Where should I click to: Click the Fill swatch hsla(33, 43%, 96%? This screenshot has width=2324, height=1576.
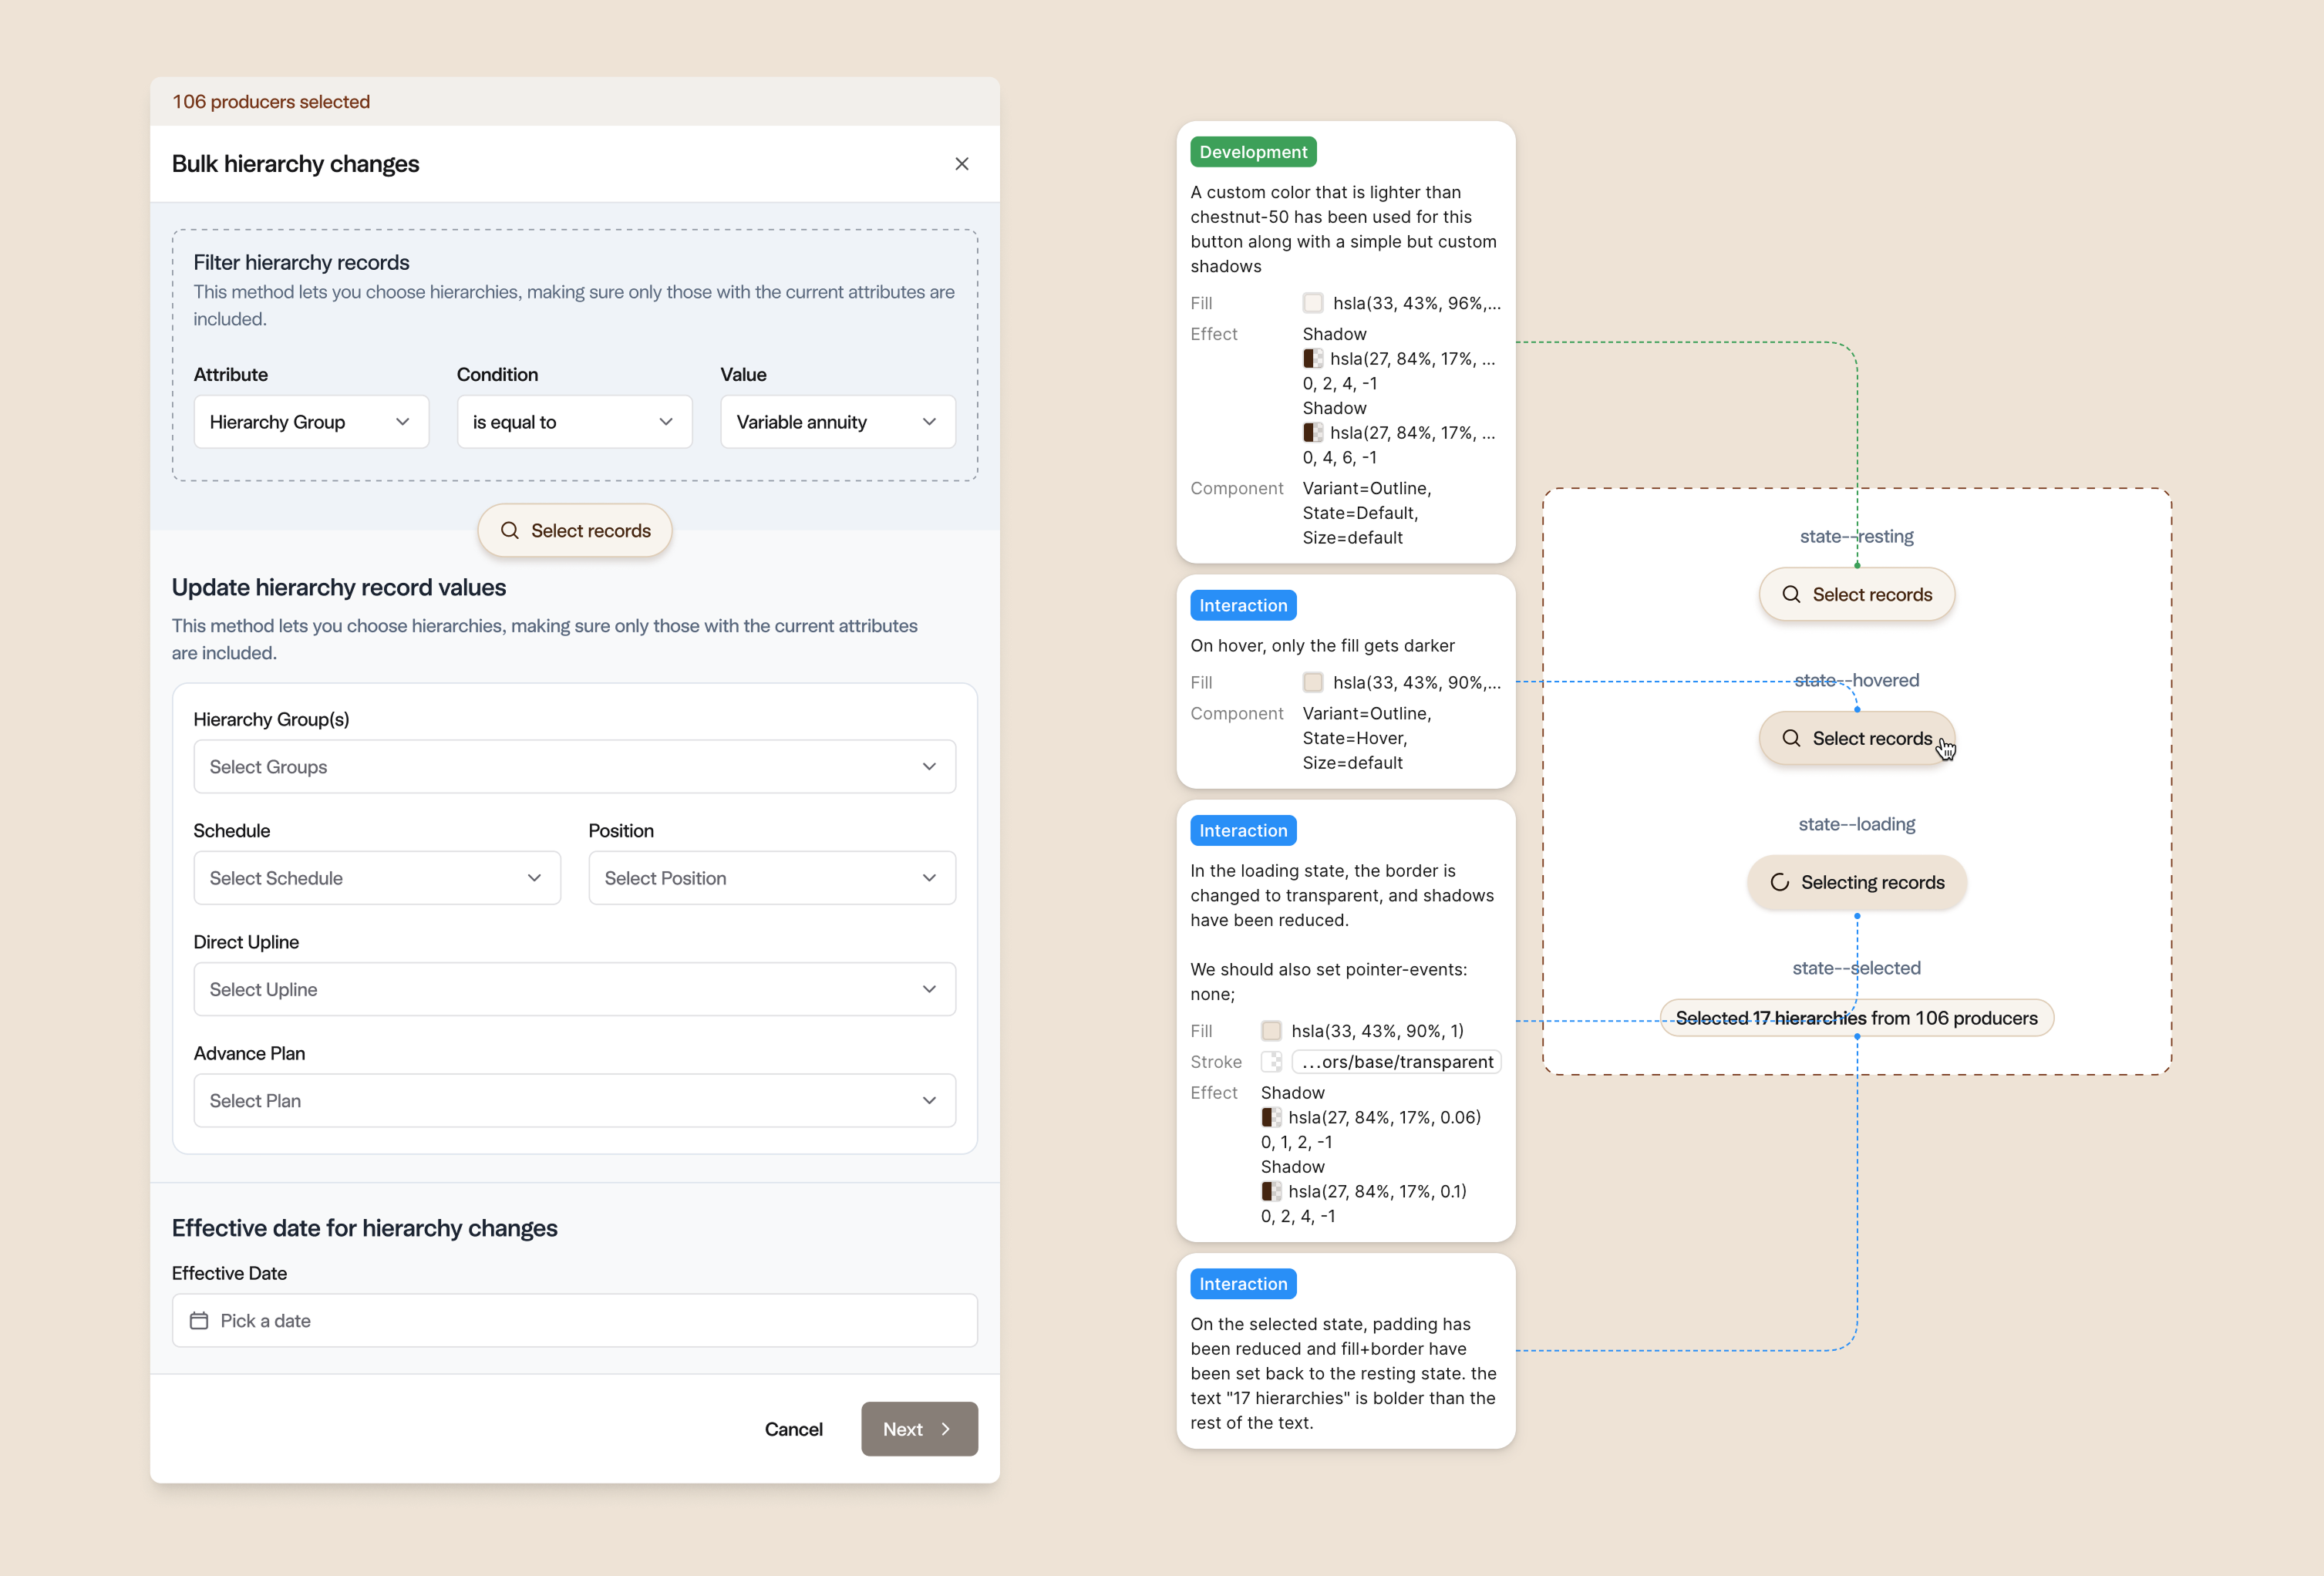pos(1313,303)
